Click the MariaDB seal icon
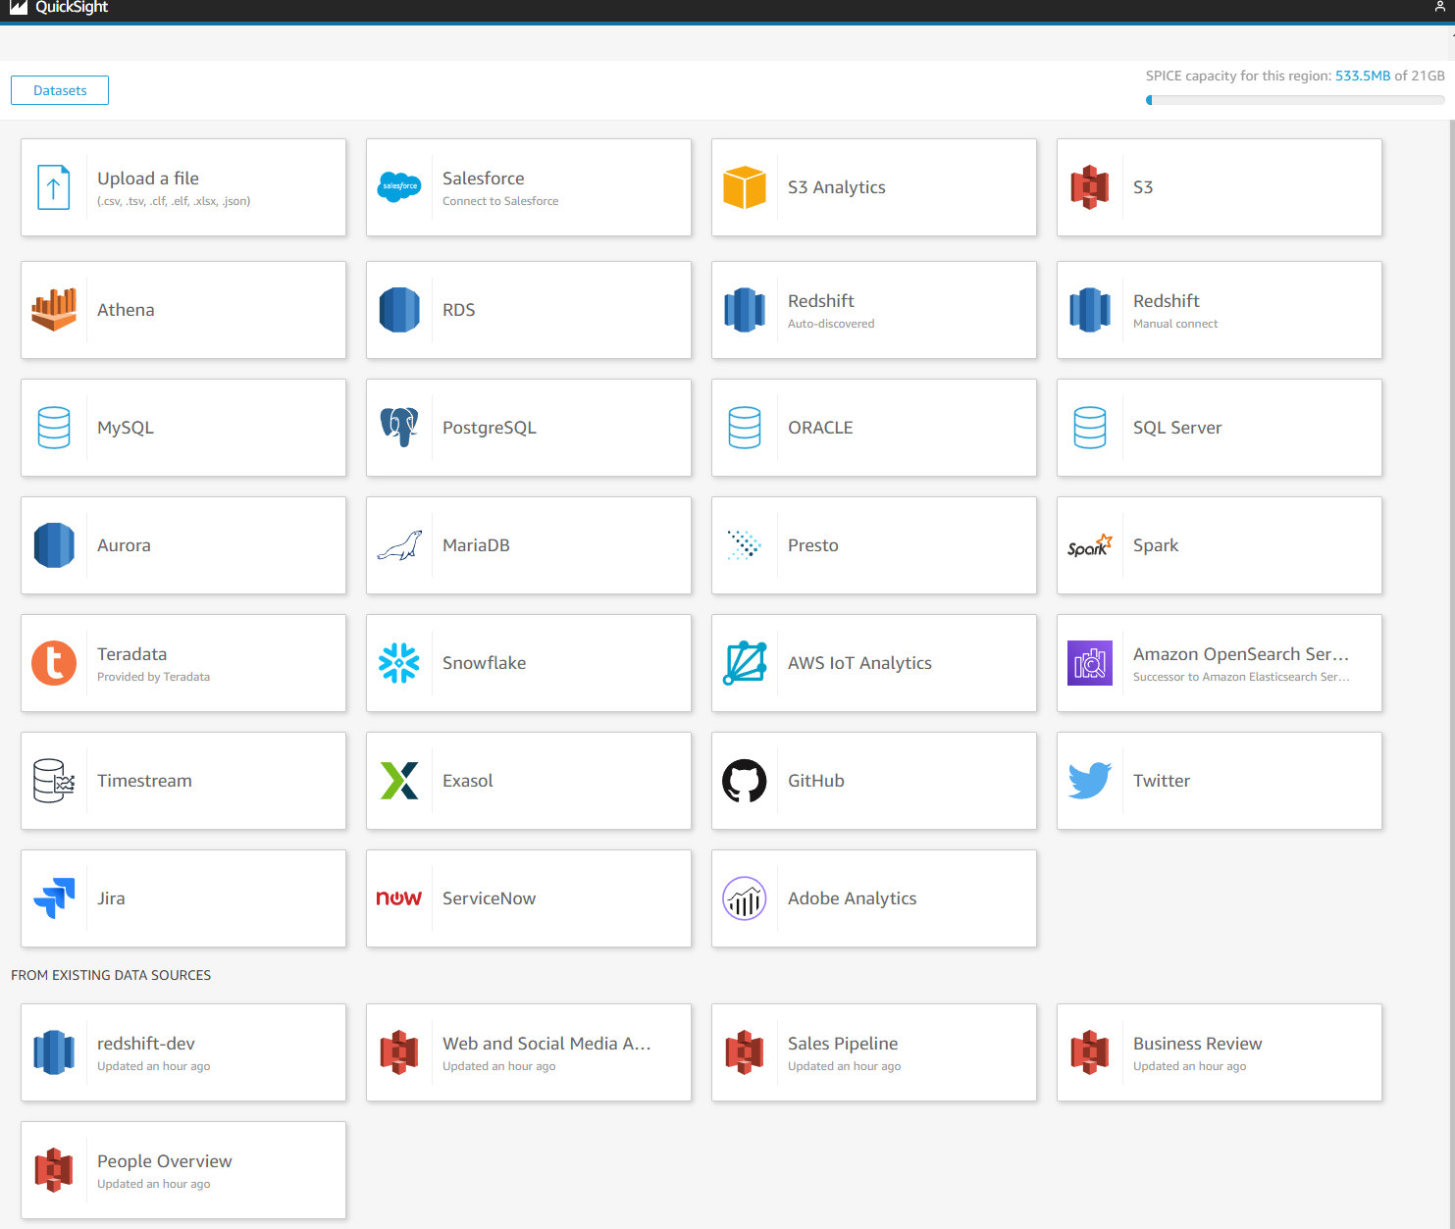The image size is (1455, 1229). pos(399,545)
